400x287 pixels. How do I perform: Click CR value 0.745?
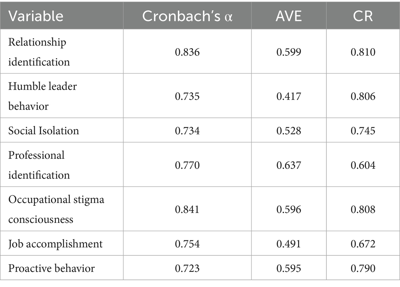coord(363,131)
